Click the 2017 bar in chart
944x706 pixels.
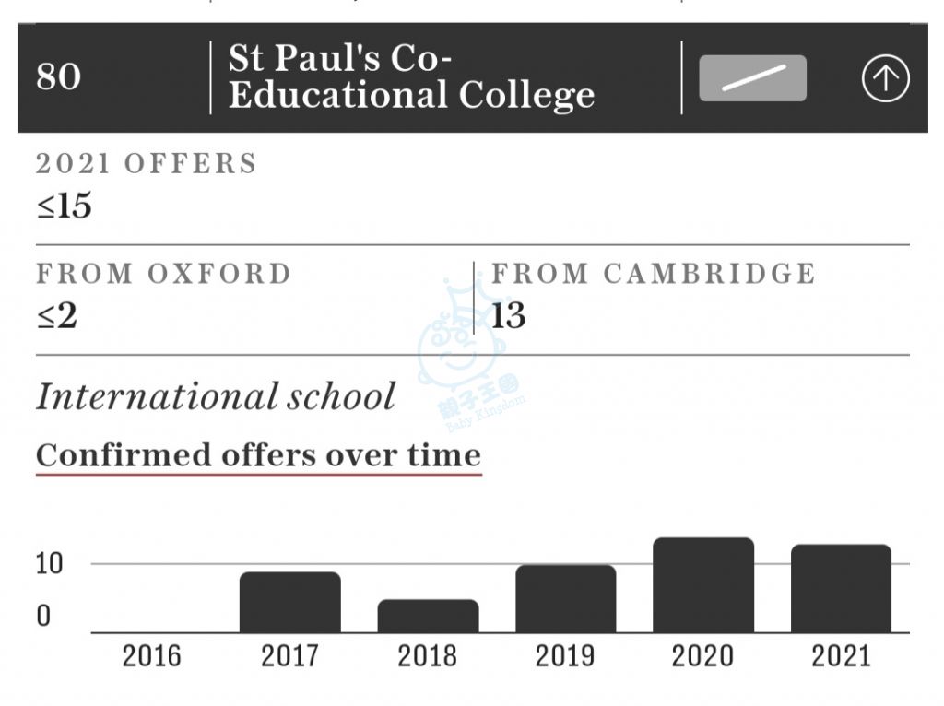(290, 603)
